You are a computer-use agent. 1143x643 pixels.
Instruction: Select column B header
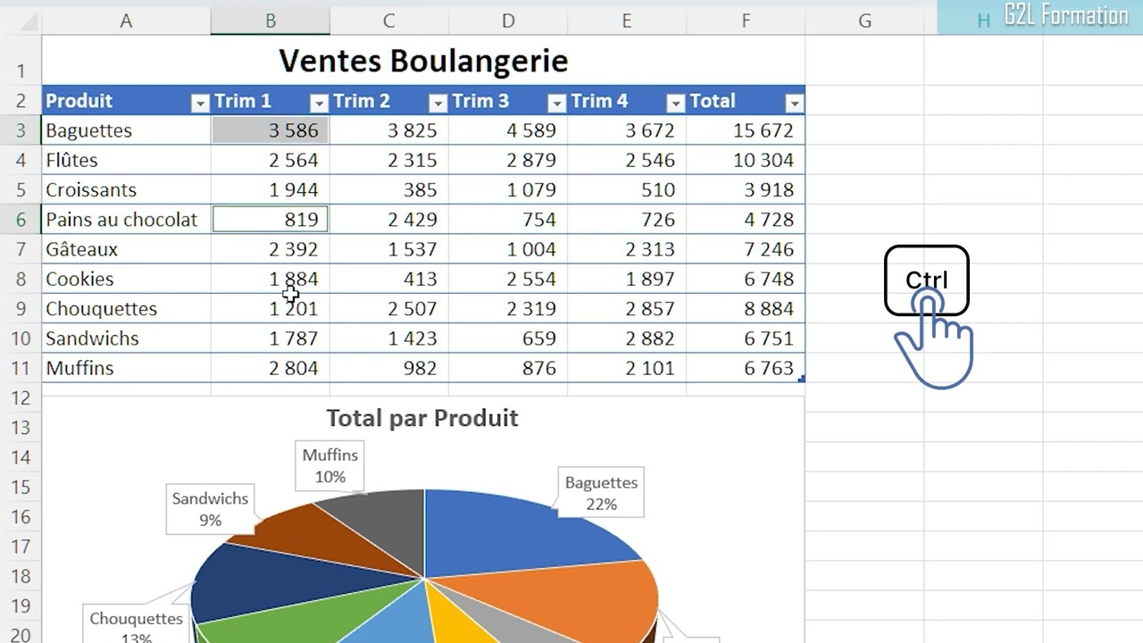click(271, 21)
